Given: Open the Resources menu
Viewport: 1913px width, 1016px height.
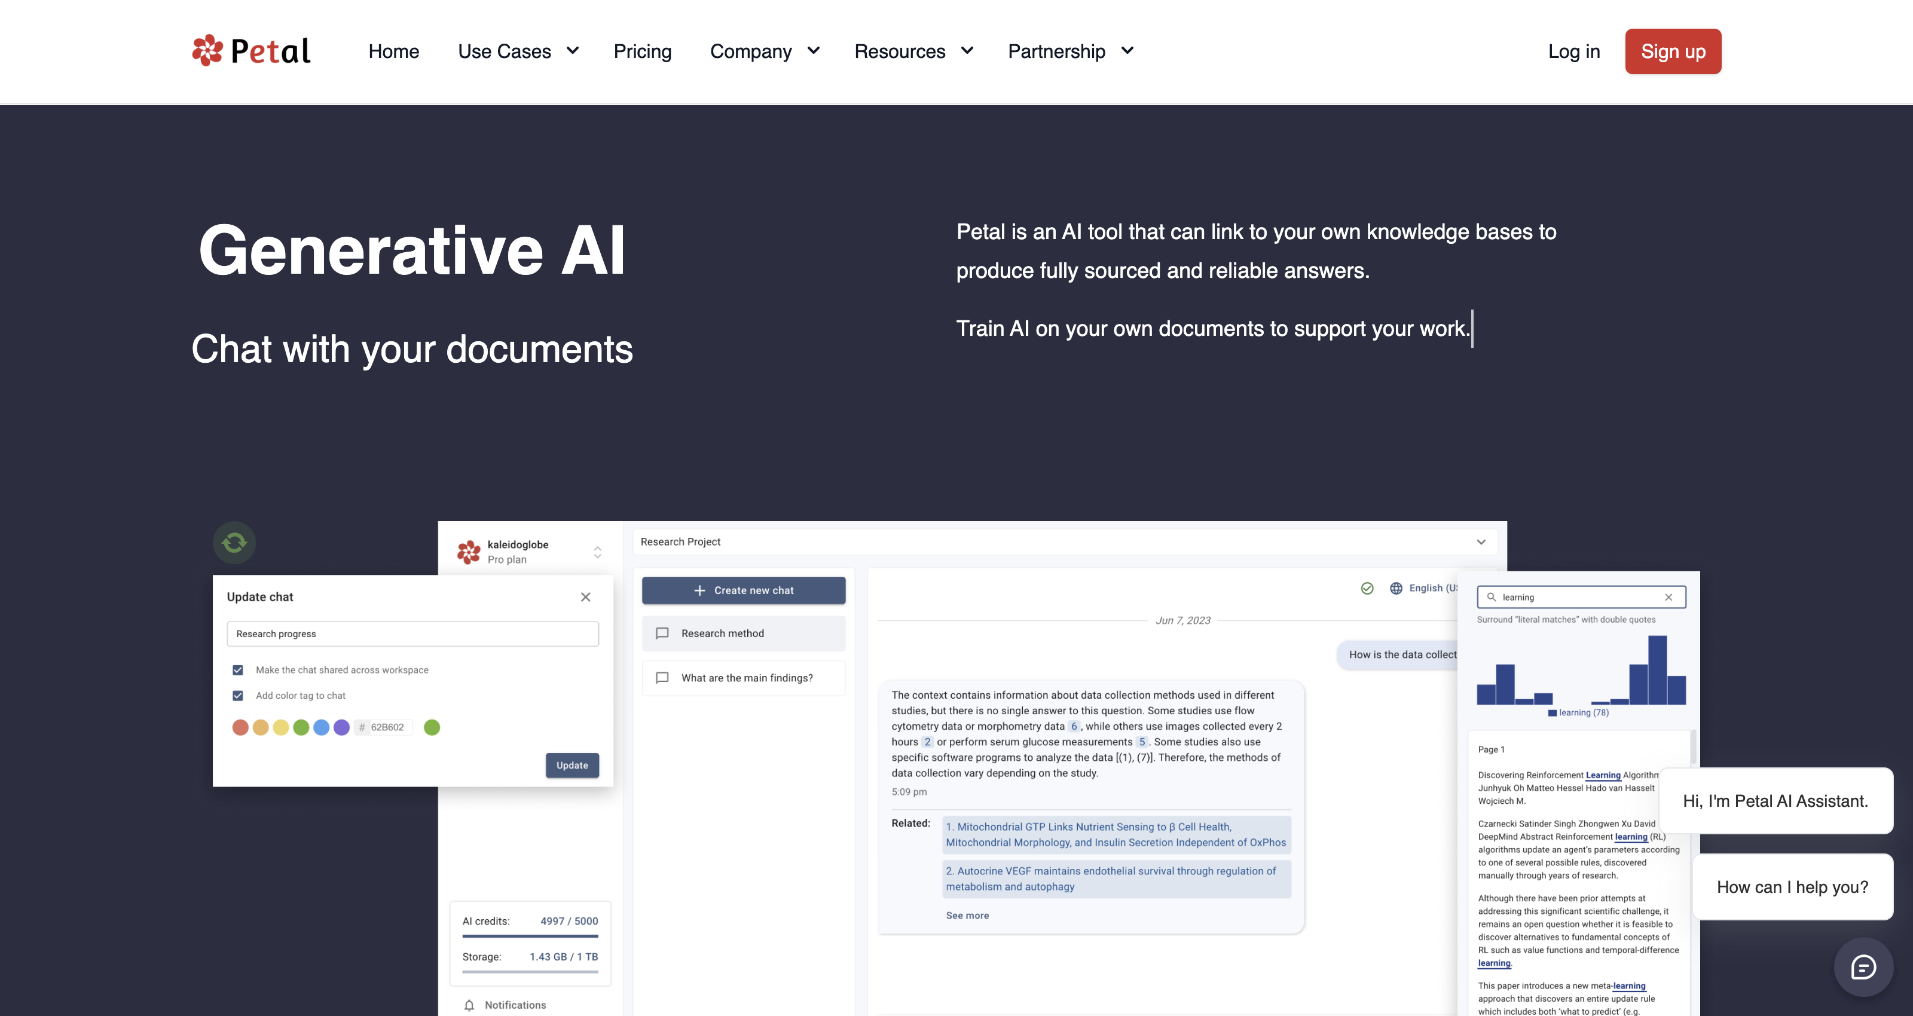Looking at the screenshot, I should click(914, 51).
